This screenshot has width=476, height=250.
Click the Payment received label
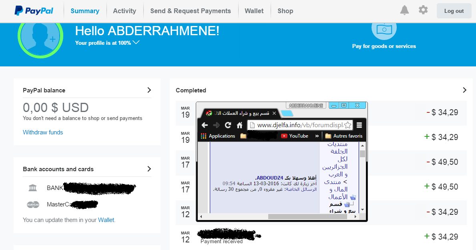click(222, 242)
